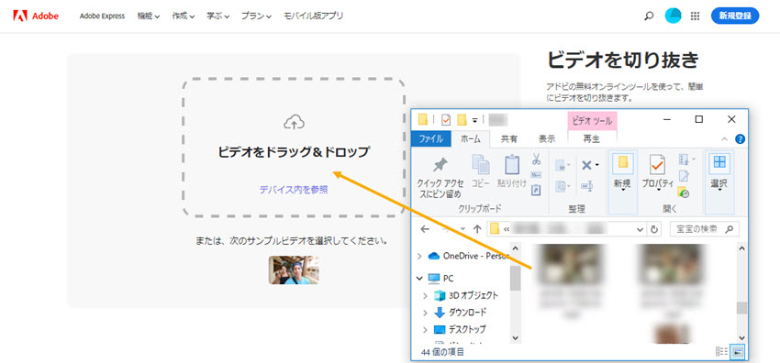780x363 pixels.
Task: Click the paste shortcut icon
Action: click(x=536, y=190)
